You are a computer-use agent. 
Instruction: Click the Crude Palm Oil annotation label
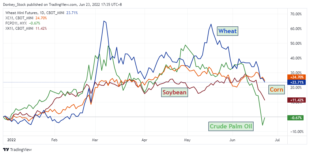pyautogui.click(x=231, y=126)
